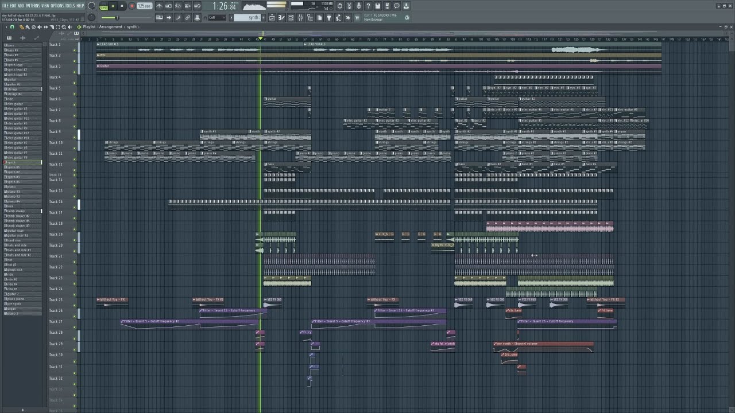735x413 pixels.
Task: Open the Cell snap dropdown
Action: (216, 17)
